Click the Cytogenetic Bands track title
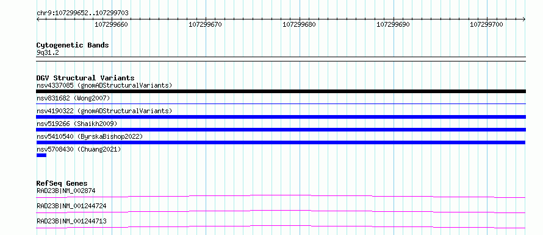 tap(73, 45)
